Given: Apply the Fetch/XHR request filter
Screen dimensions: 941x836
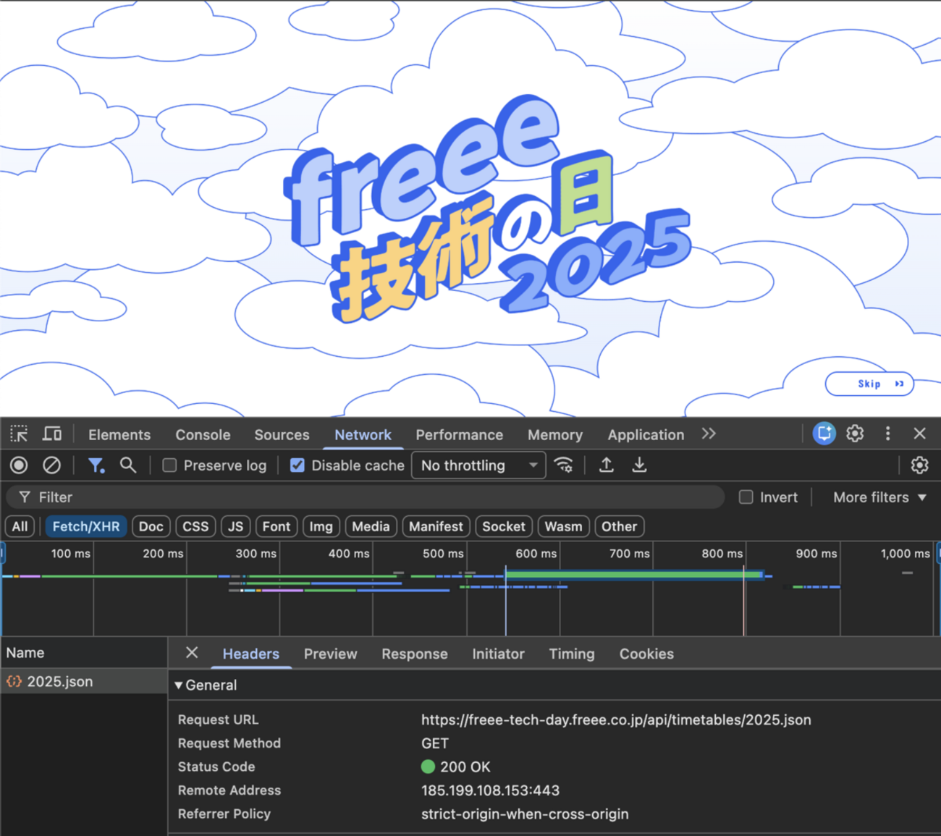Looking at the screenshot, I should (85, 526).
